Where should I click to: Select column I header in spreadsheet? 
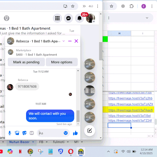click(x=143, y=33)
